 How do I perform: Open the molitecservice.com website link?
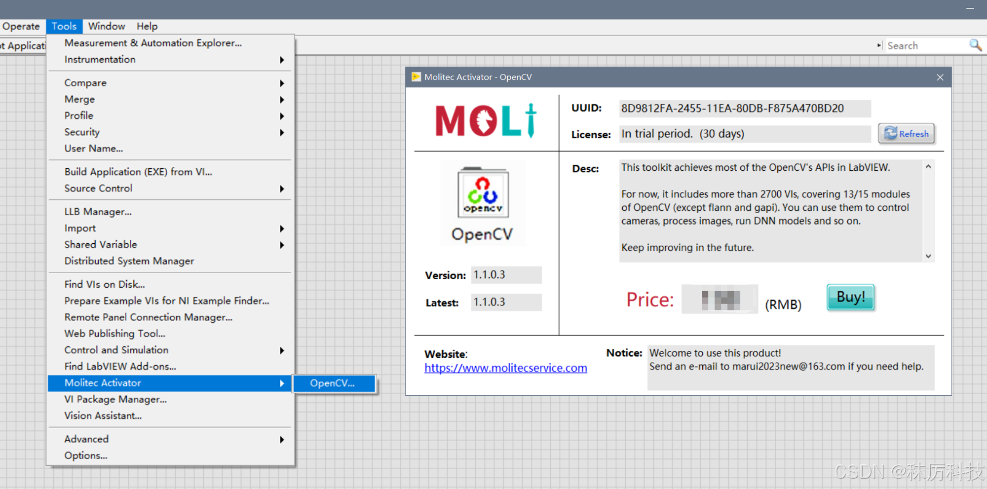coord(505,368)
